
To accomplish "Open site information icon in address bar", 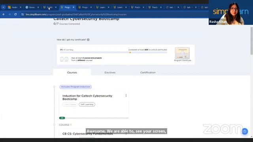I will pyautogui.click(x=23, y=14).
